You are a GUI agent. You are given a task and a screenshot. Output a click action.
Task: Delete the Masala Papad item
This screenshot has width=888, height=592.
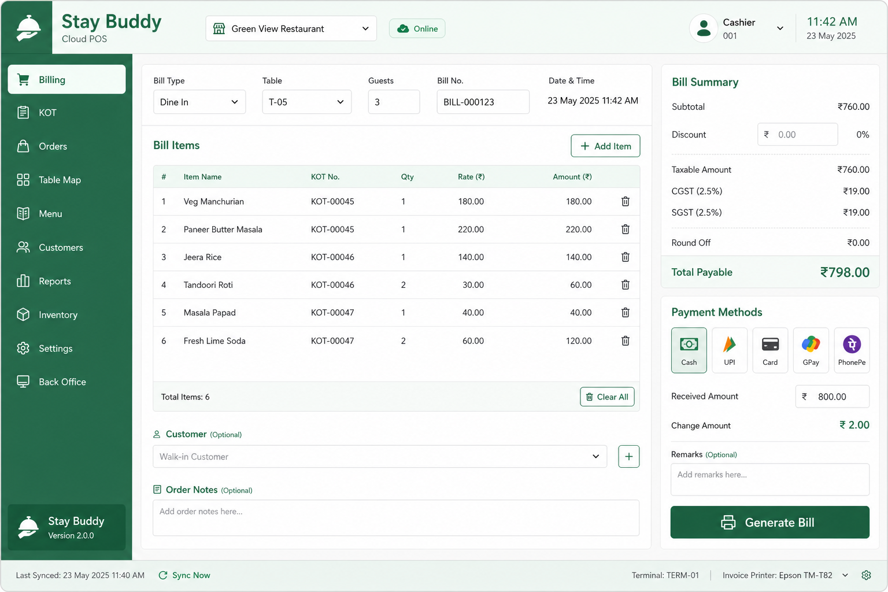pyautogui.click(x=625, y=313)
